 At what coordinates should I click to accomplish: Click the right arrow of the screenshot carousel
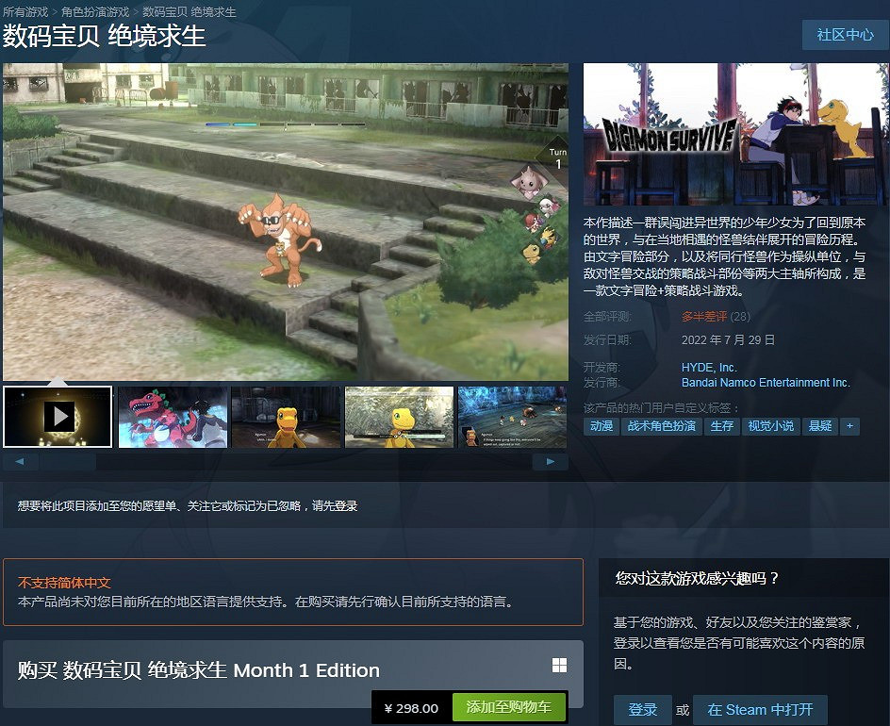click(x=551, y=461)
